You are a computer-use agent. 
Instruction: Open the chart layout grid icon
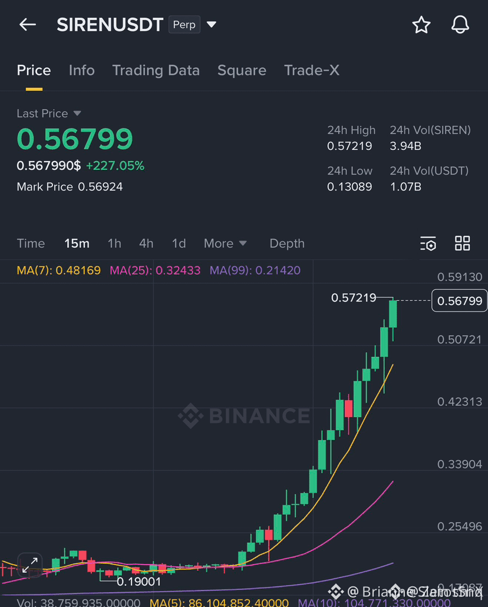click(x=462, y=244)
